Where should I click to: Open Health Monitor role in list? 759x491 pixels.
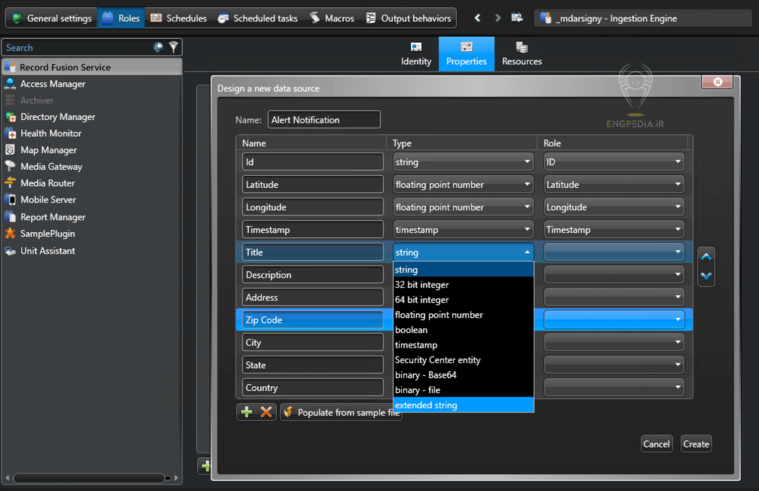coord(51,134)
